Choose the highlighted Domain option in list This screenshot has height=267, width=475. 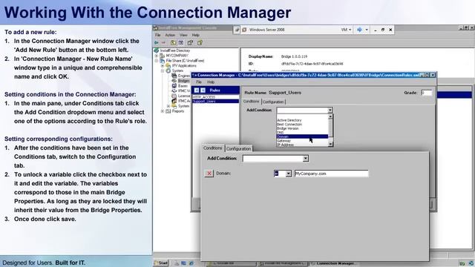tap(302, 136)
